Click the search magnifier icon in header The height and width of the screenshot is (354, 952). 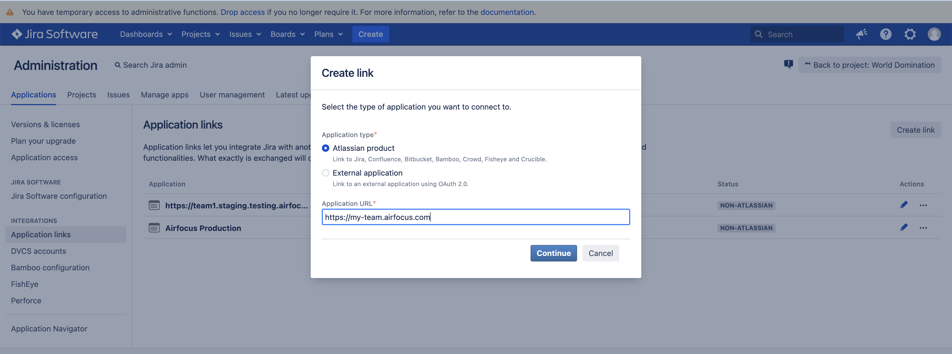[758, 34]
